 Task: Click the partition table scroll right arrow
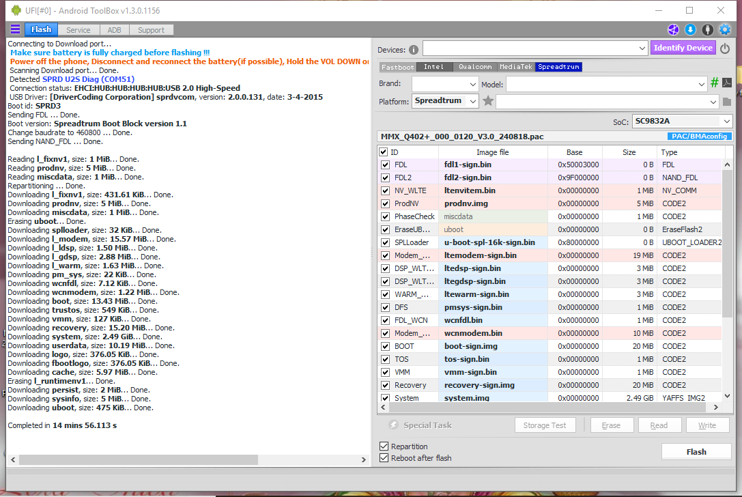point(715,407)
